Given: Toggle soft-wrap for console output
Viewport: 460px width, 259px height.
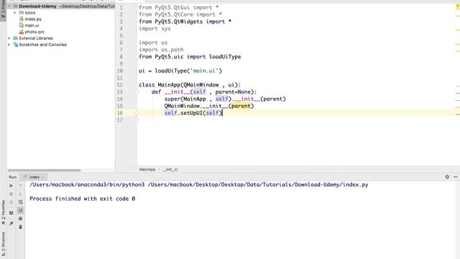Looking at the screenshot, I should click(20, 202).
